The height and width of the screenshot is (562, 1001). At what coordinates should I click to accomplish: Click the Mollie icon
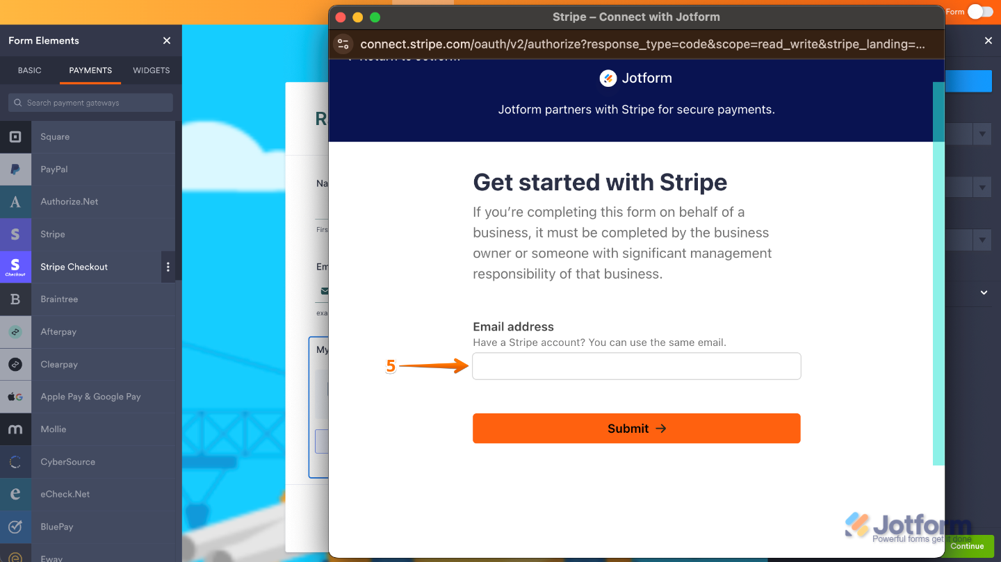15,429
